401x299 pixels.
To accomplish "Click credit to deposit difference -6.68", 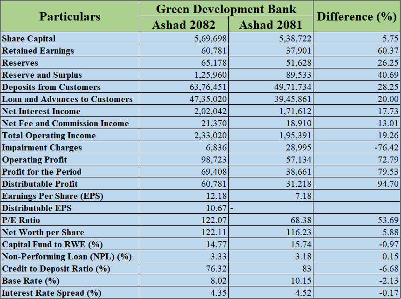I will (x=389, y=269).
